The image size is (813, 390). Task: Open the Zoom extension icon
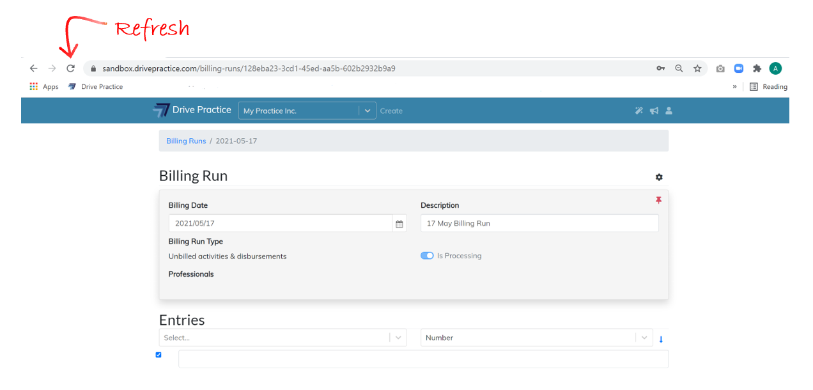[x=739, y=68]
